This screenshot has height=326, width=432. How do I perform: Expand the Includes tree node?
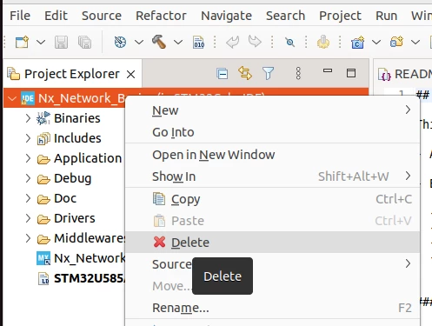tap(28, 138)
